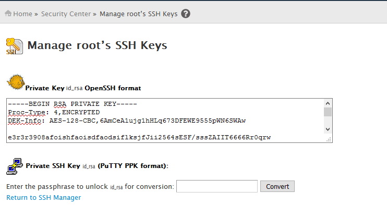Click the Home house icon in breadcrumb
387x216 pixels.
coord(8,14)
